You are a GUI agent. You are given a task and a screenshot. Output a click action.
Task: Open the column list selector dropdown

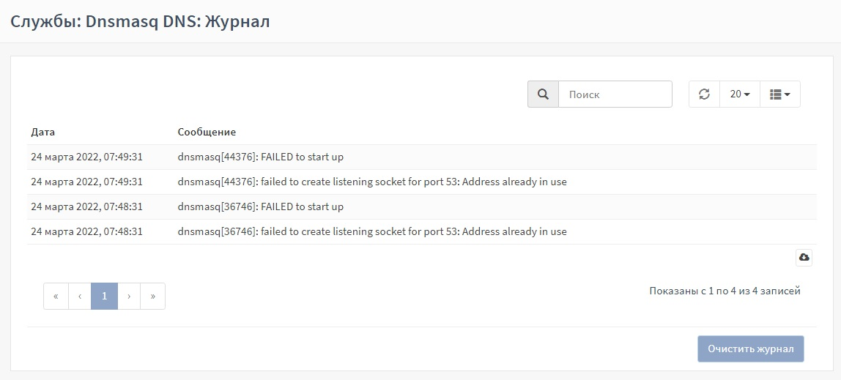pos(779,94)
